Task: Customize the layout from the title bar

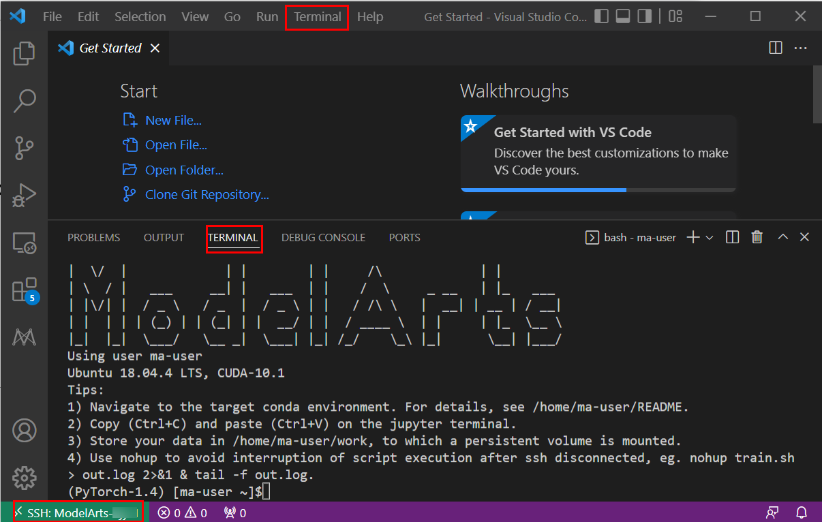Action: click(675, 16)
